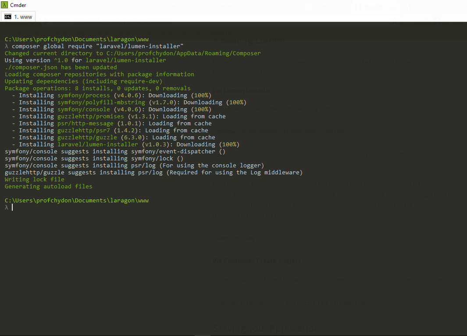Click the symfony/process package name

click(84, 95)
